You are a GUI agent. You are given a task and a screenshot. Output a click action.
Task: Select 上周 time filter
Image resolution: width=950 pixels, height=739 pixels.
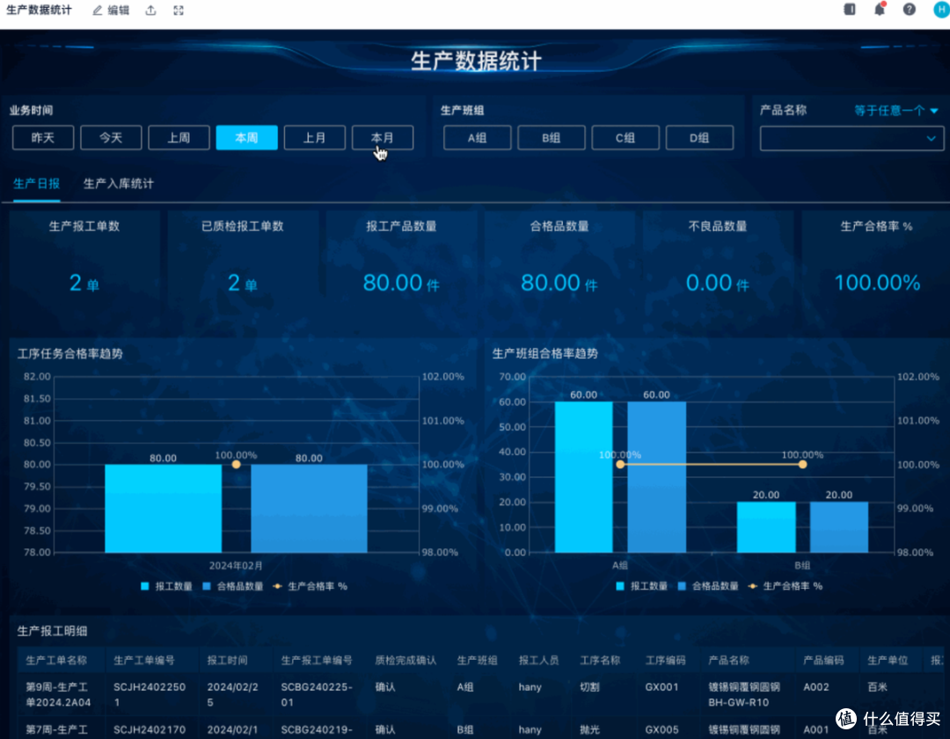click(179, 138)
